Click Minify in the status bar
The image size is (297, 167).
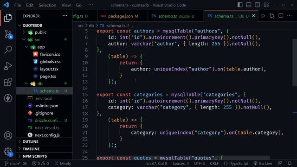[x=63, y=163]
